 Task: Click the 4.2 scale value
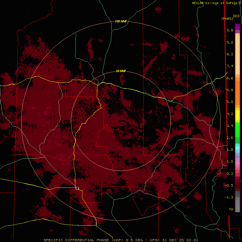(230, 114)
